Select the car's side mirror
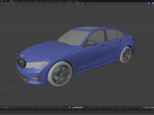 point(91,43)
